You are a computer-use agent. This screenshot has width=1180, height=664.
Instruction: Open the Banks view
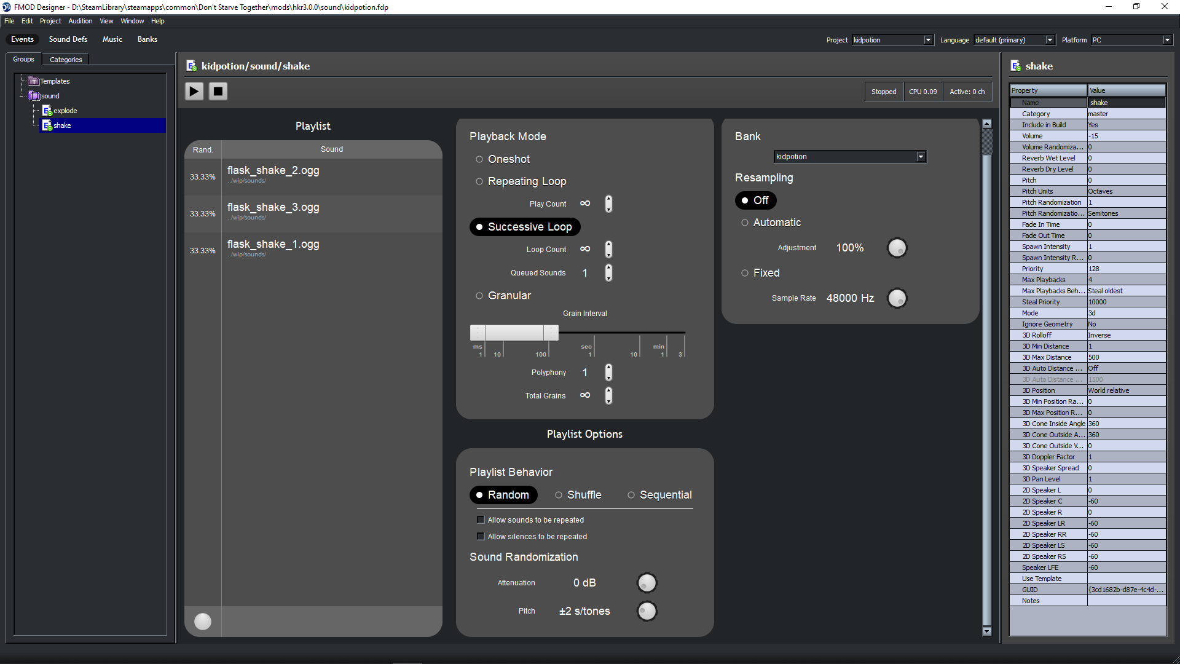[147, 39]
